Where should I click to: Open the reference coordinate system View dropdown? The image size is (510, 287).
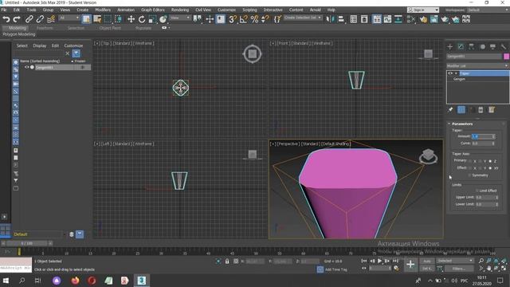click(x=180, y=18)
